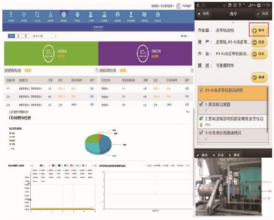Click the blue slice of the pie chart
The height and width of the screenshot is (220, 274).
point(105,142)
